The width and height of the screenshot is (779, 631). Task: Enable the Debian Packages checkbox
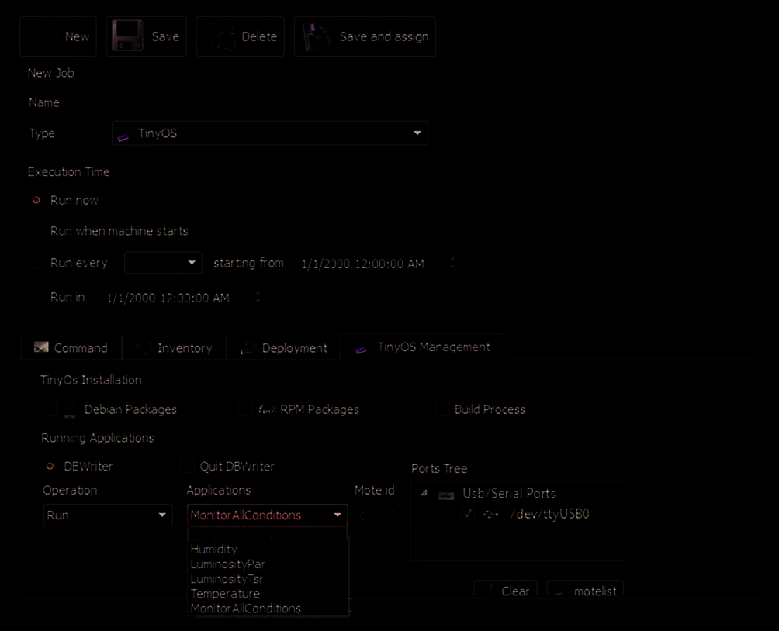(50, 409)
